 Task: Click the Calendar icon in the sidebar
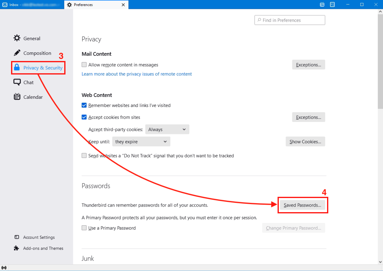click(x=17, y=97)
